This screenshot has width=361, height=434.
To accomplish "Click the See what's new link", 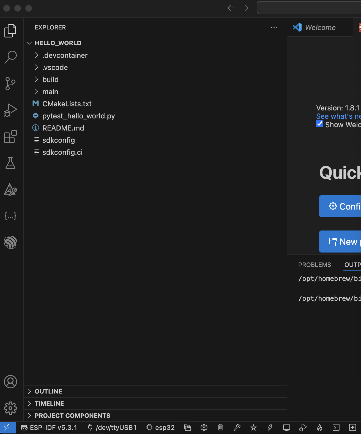I will (x=338, y=116).
